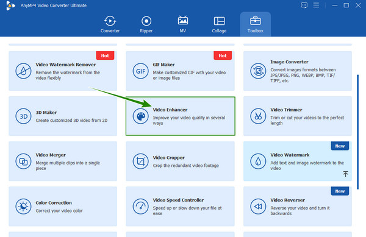Click the New badge on Video Watermark
The height and width of the screenshot is (237, 366).
pos(340,146)
